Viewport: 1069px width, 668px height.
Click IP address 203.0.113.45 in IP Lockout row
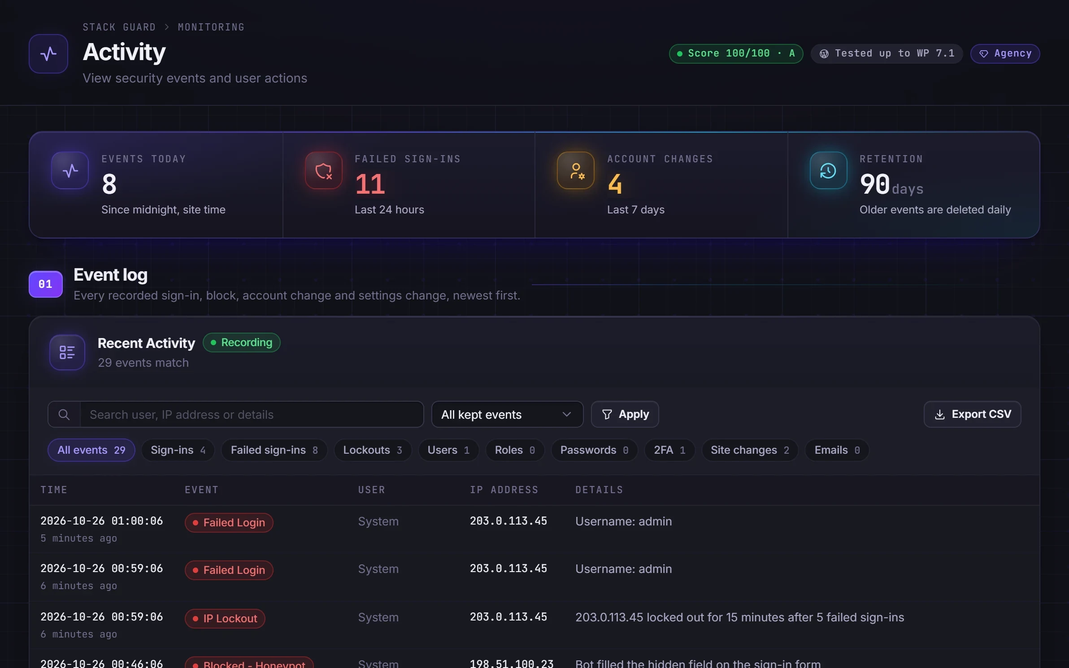pyautogui.click(x=508, y=617)
